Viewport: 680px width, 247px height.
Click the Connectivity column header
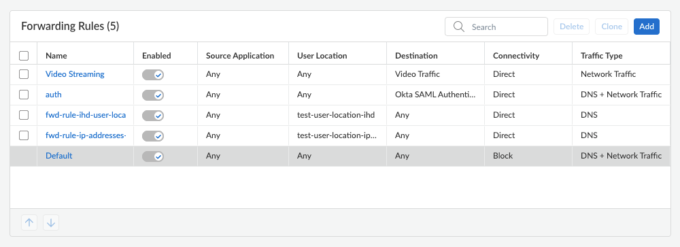(x=516, y=56)
